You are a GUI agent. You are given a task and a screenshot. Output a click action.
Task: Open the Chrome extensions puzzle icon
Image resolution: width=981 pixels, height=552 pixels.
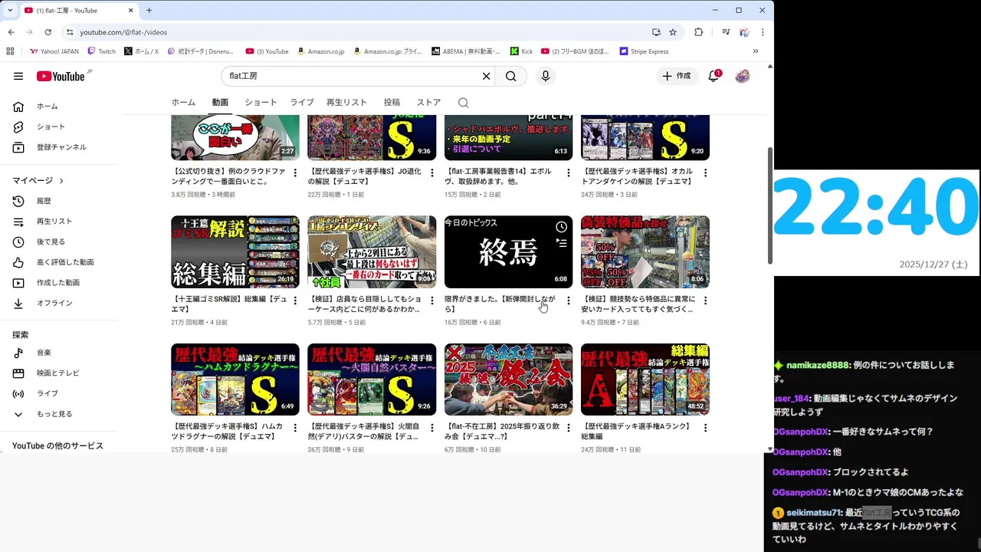(698, 32)
